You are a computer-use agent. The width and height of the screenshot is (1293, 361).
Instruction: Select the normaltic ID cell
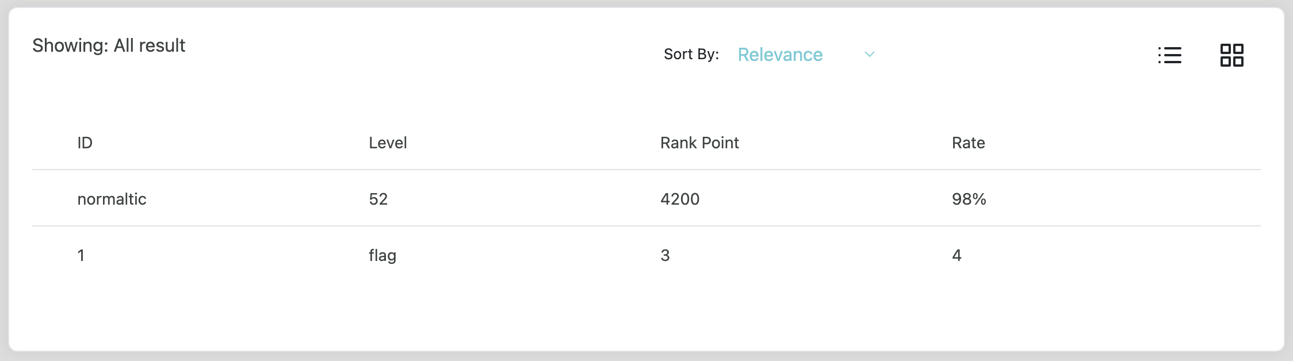(x=112, y=199)
